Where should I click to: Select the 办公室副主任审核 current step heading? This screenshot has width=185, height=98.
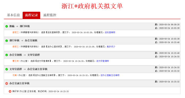pyautogui.click(x=19, y=83)
